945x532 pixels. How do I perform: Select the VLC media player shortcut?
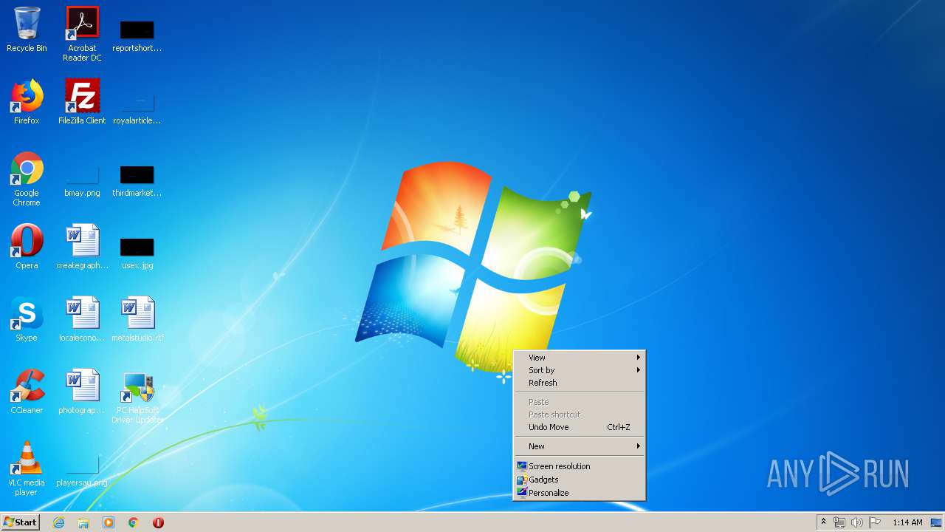coord(27,468)
